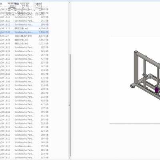Select the SolidWorks assembly row timestamped 12:56
Image resolution: width=160 pixels, height=160 pixels.
pyautogui.click(x=24, y=82)
